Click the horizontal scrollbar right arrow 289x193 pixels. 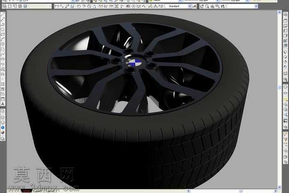pyautogui.click(x=275, y=191)
